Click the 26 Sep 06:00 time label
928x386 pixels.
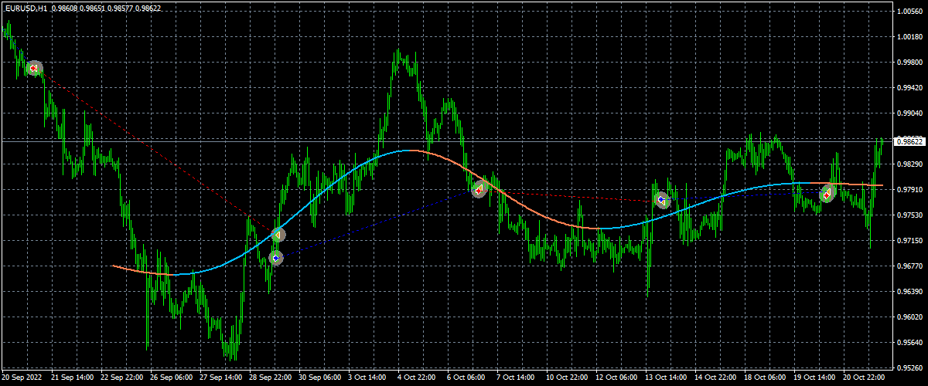172,378
